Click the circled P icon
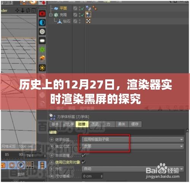Image resolution: width=190 pixels, height=183 pixels. [x=21, y=165]
